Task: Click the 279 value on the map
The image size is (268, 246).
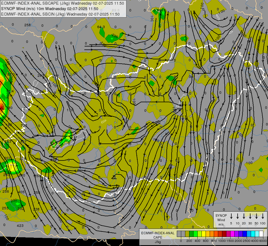Action: pyautogui.click(x=23, y=159)
